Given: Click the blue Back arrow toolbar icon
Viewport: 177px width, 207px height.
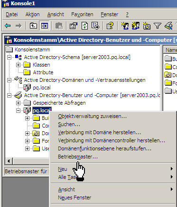Looking at the screenshot, I should tap(8, 26).
